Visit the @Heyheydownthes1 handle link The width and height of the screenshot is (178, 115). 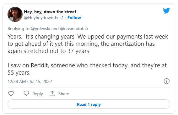tap(44, 18)
